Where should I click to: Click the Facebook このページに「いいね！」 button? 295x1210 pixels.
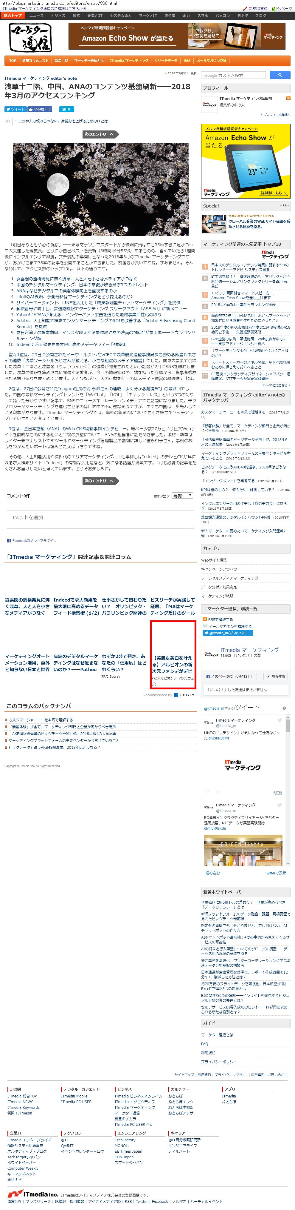[x=230, y=677]
